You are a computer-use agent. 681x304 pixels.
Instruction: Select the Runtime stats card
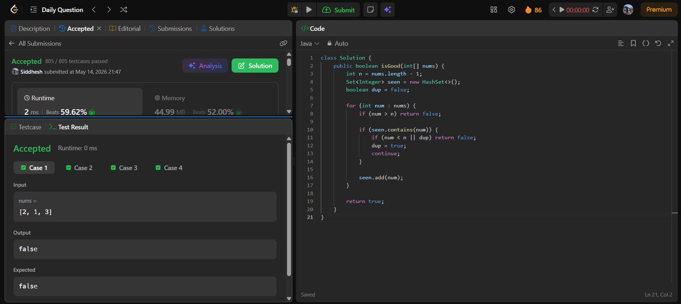click(x=80, y=102)
